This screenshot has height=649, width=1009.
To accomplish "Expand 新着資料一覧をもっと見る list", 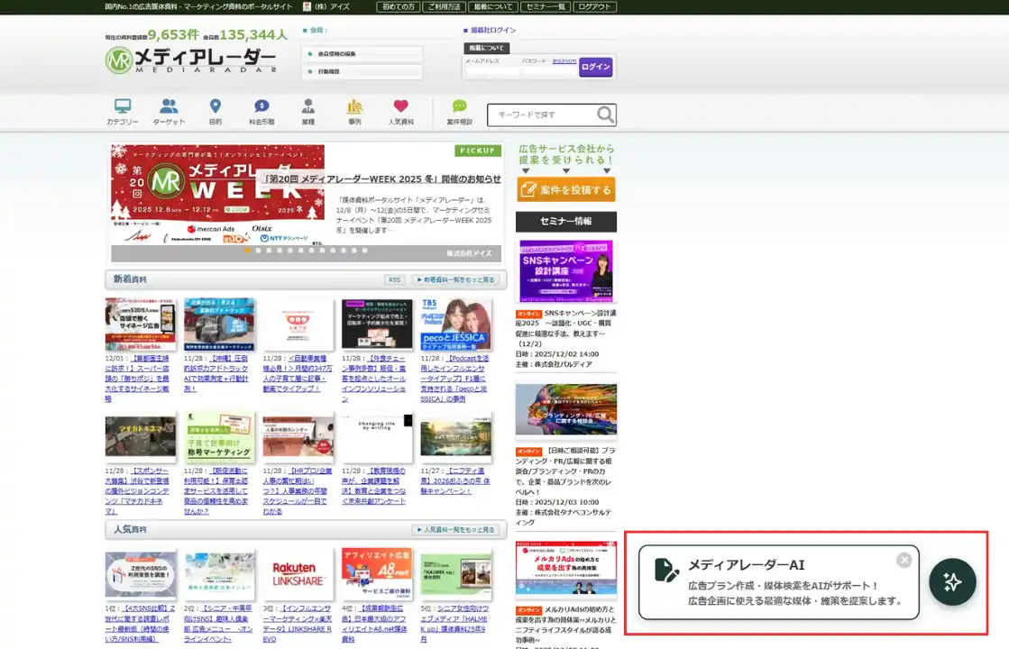I will (x=455, y=280).
